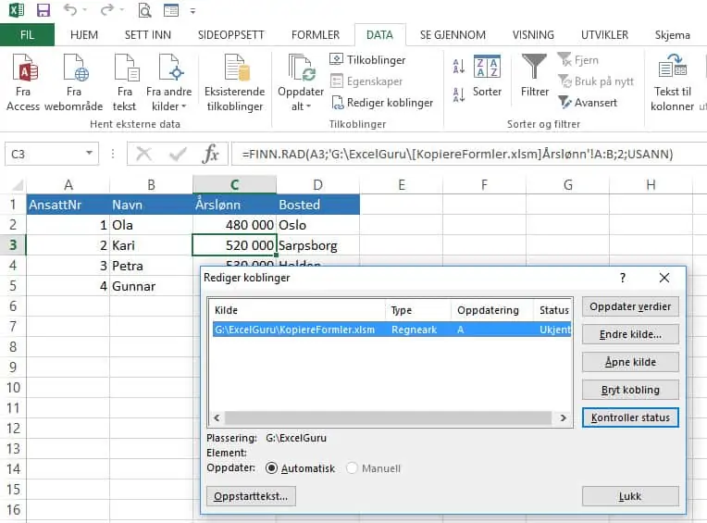
Task: Expand the Fra andre kilder dropdown
Action: click(183, 106)
